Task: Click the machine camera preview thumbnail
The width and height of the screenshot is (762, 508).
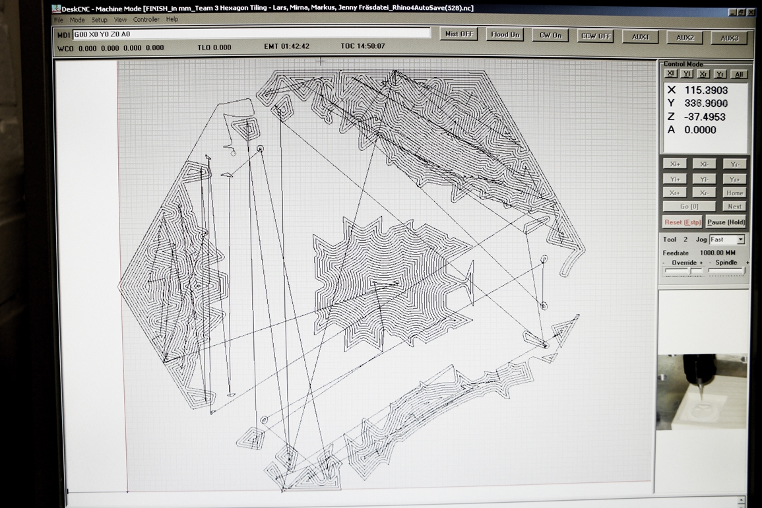Action: tap(702, 392)
